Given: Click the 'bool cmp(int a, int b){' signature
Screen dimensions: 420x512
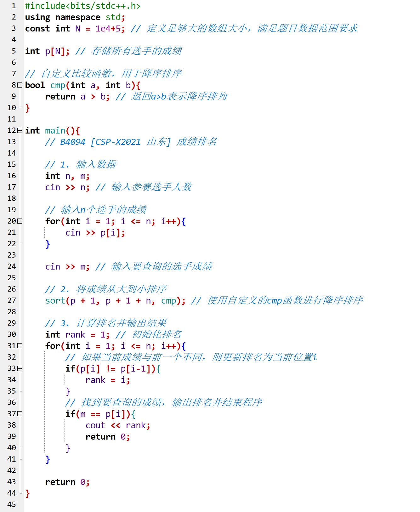Looking at the screenshot, I should tap(83, 85).
